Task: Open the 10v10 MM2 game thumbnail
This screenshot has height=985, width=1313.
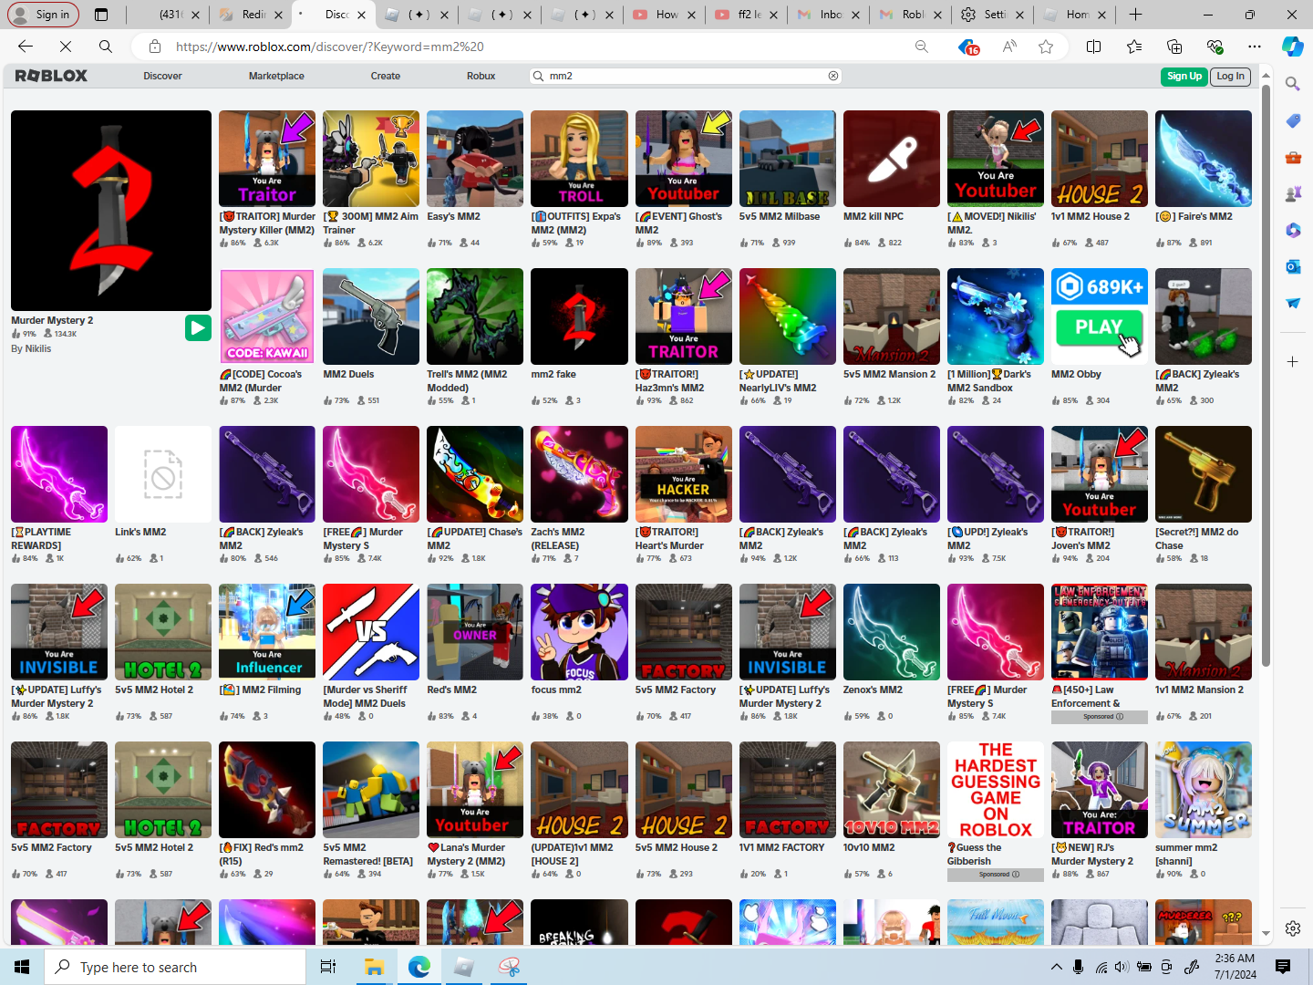Action: click(892, 790)
